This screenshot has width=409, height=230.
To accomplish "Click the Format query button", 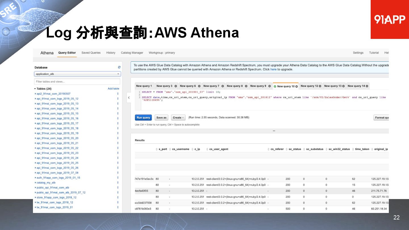I will pos(381,118).
